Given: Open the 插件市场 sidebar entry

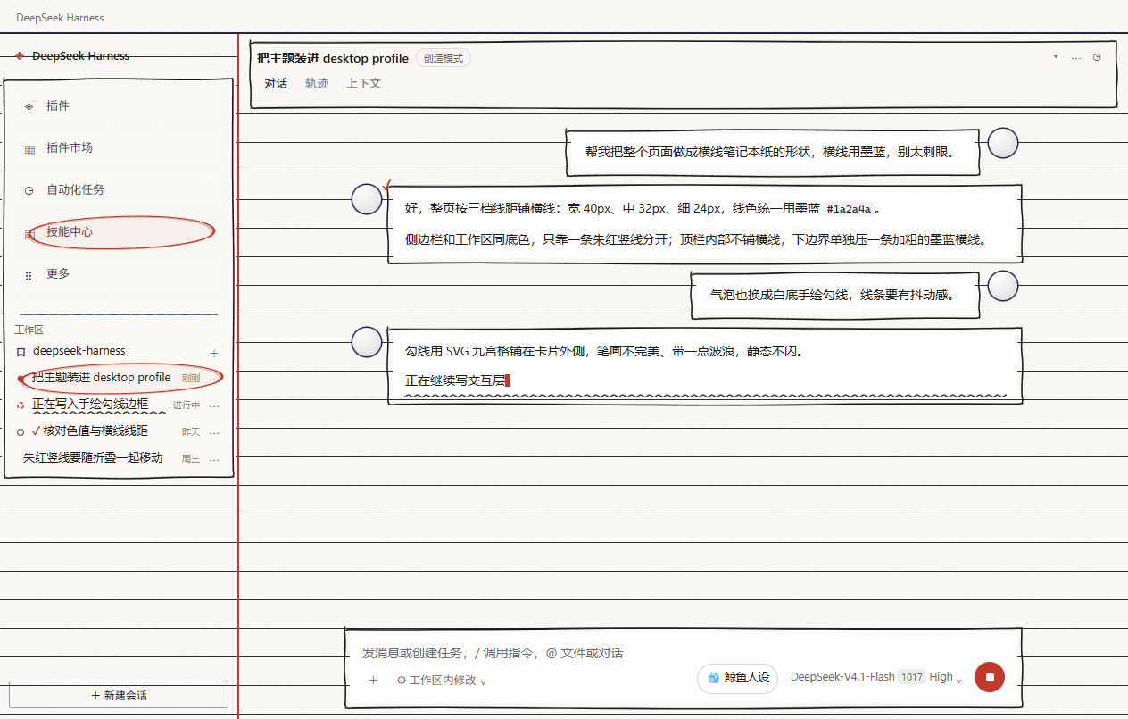Looking at the screenshot, I should point(119,147).
